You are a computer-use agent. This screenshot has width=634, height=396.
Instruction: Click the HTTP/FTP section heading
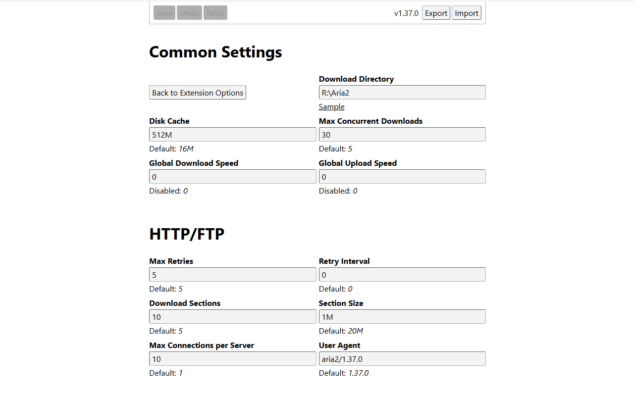pos(187,234)
